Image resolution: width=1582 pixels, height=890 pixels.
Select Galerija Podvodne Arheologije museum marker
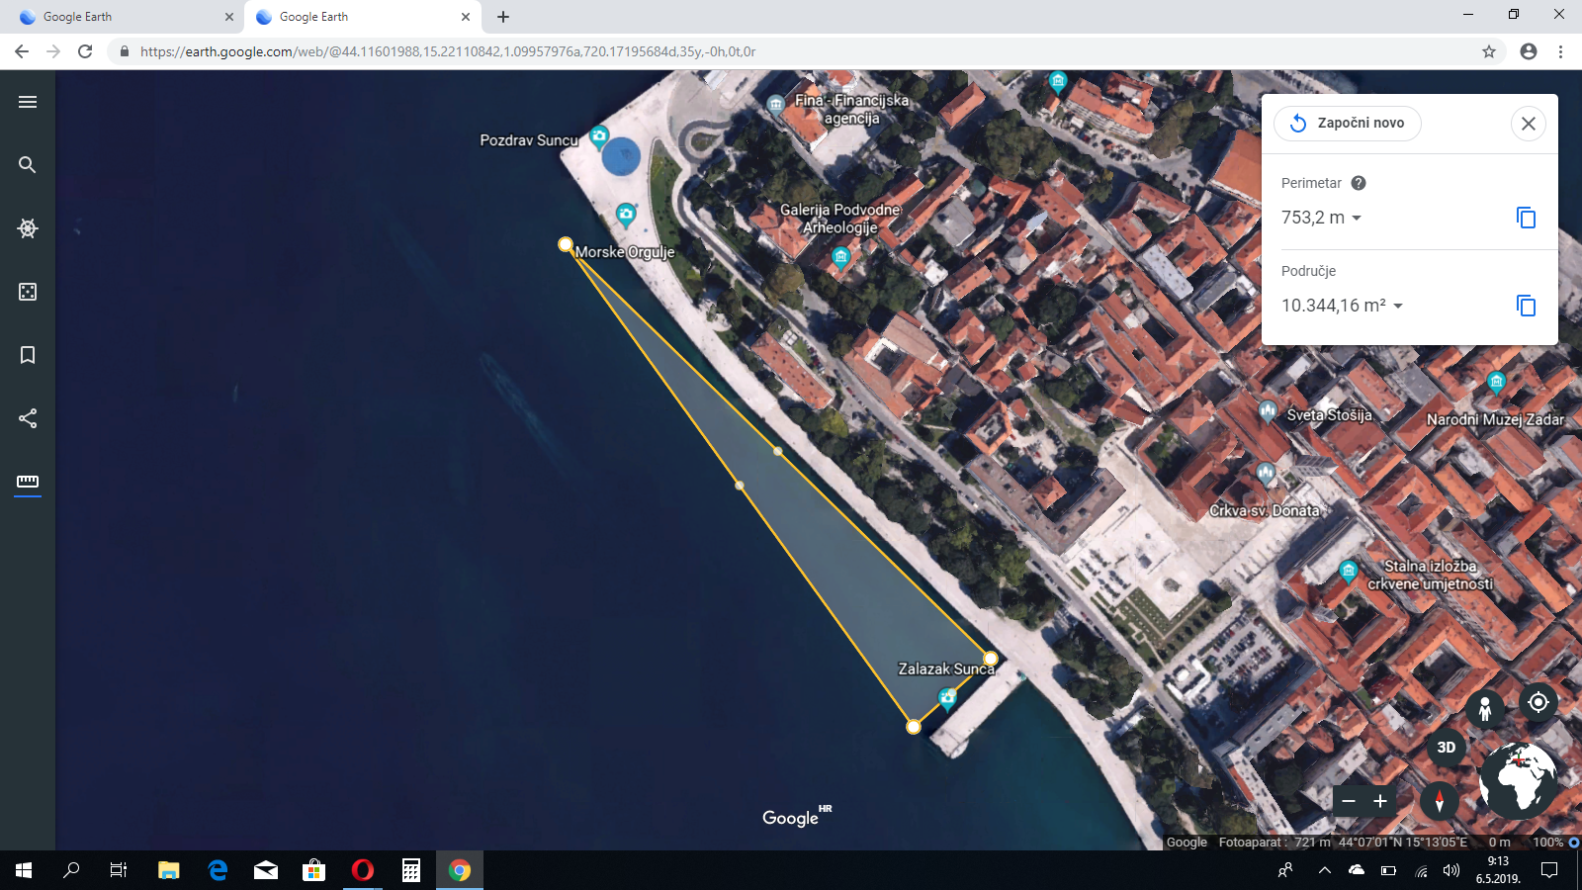tap(840, 258)
